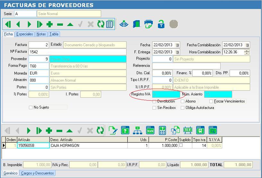Go to previous invoice record in top toolbar
The image size is (262, 178).
[x=18, y=24]
